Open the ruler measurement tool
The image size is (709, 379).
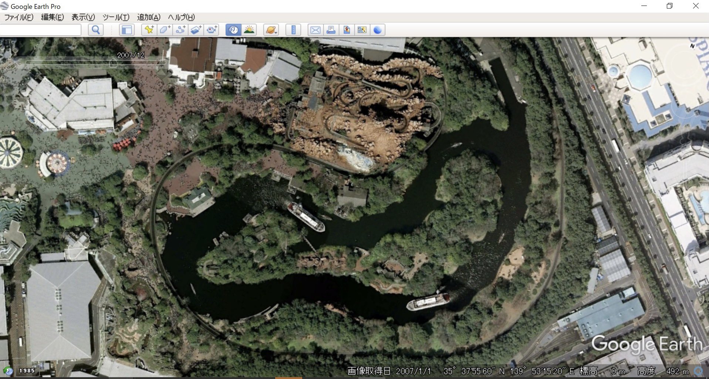point(293,30)
